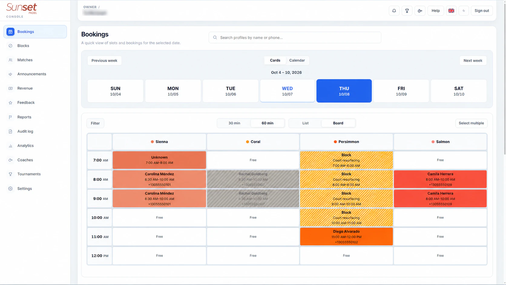Image resolution: width=506 pixels, height=285 pixels.
Task: Open Revenue section in sidebar
Action: coord(35,88)
